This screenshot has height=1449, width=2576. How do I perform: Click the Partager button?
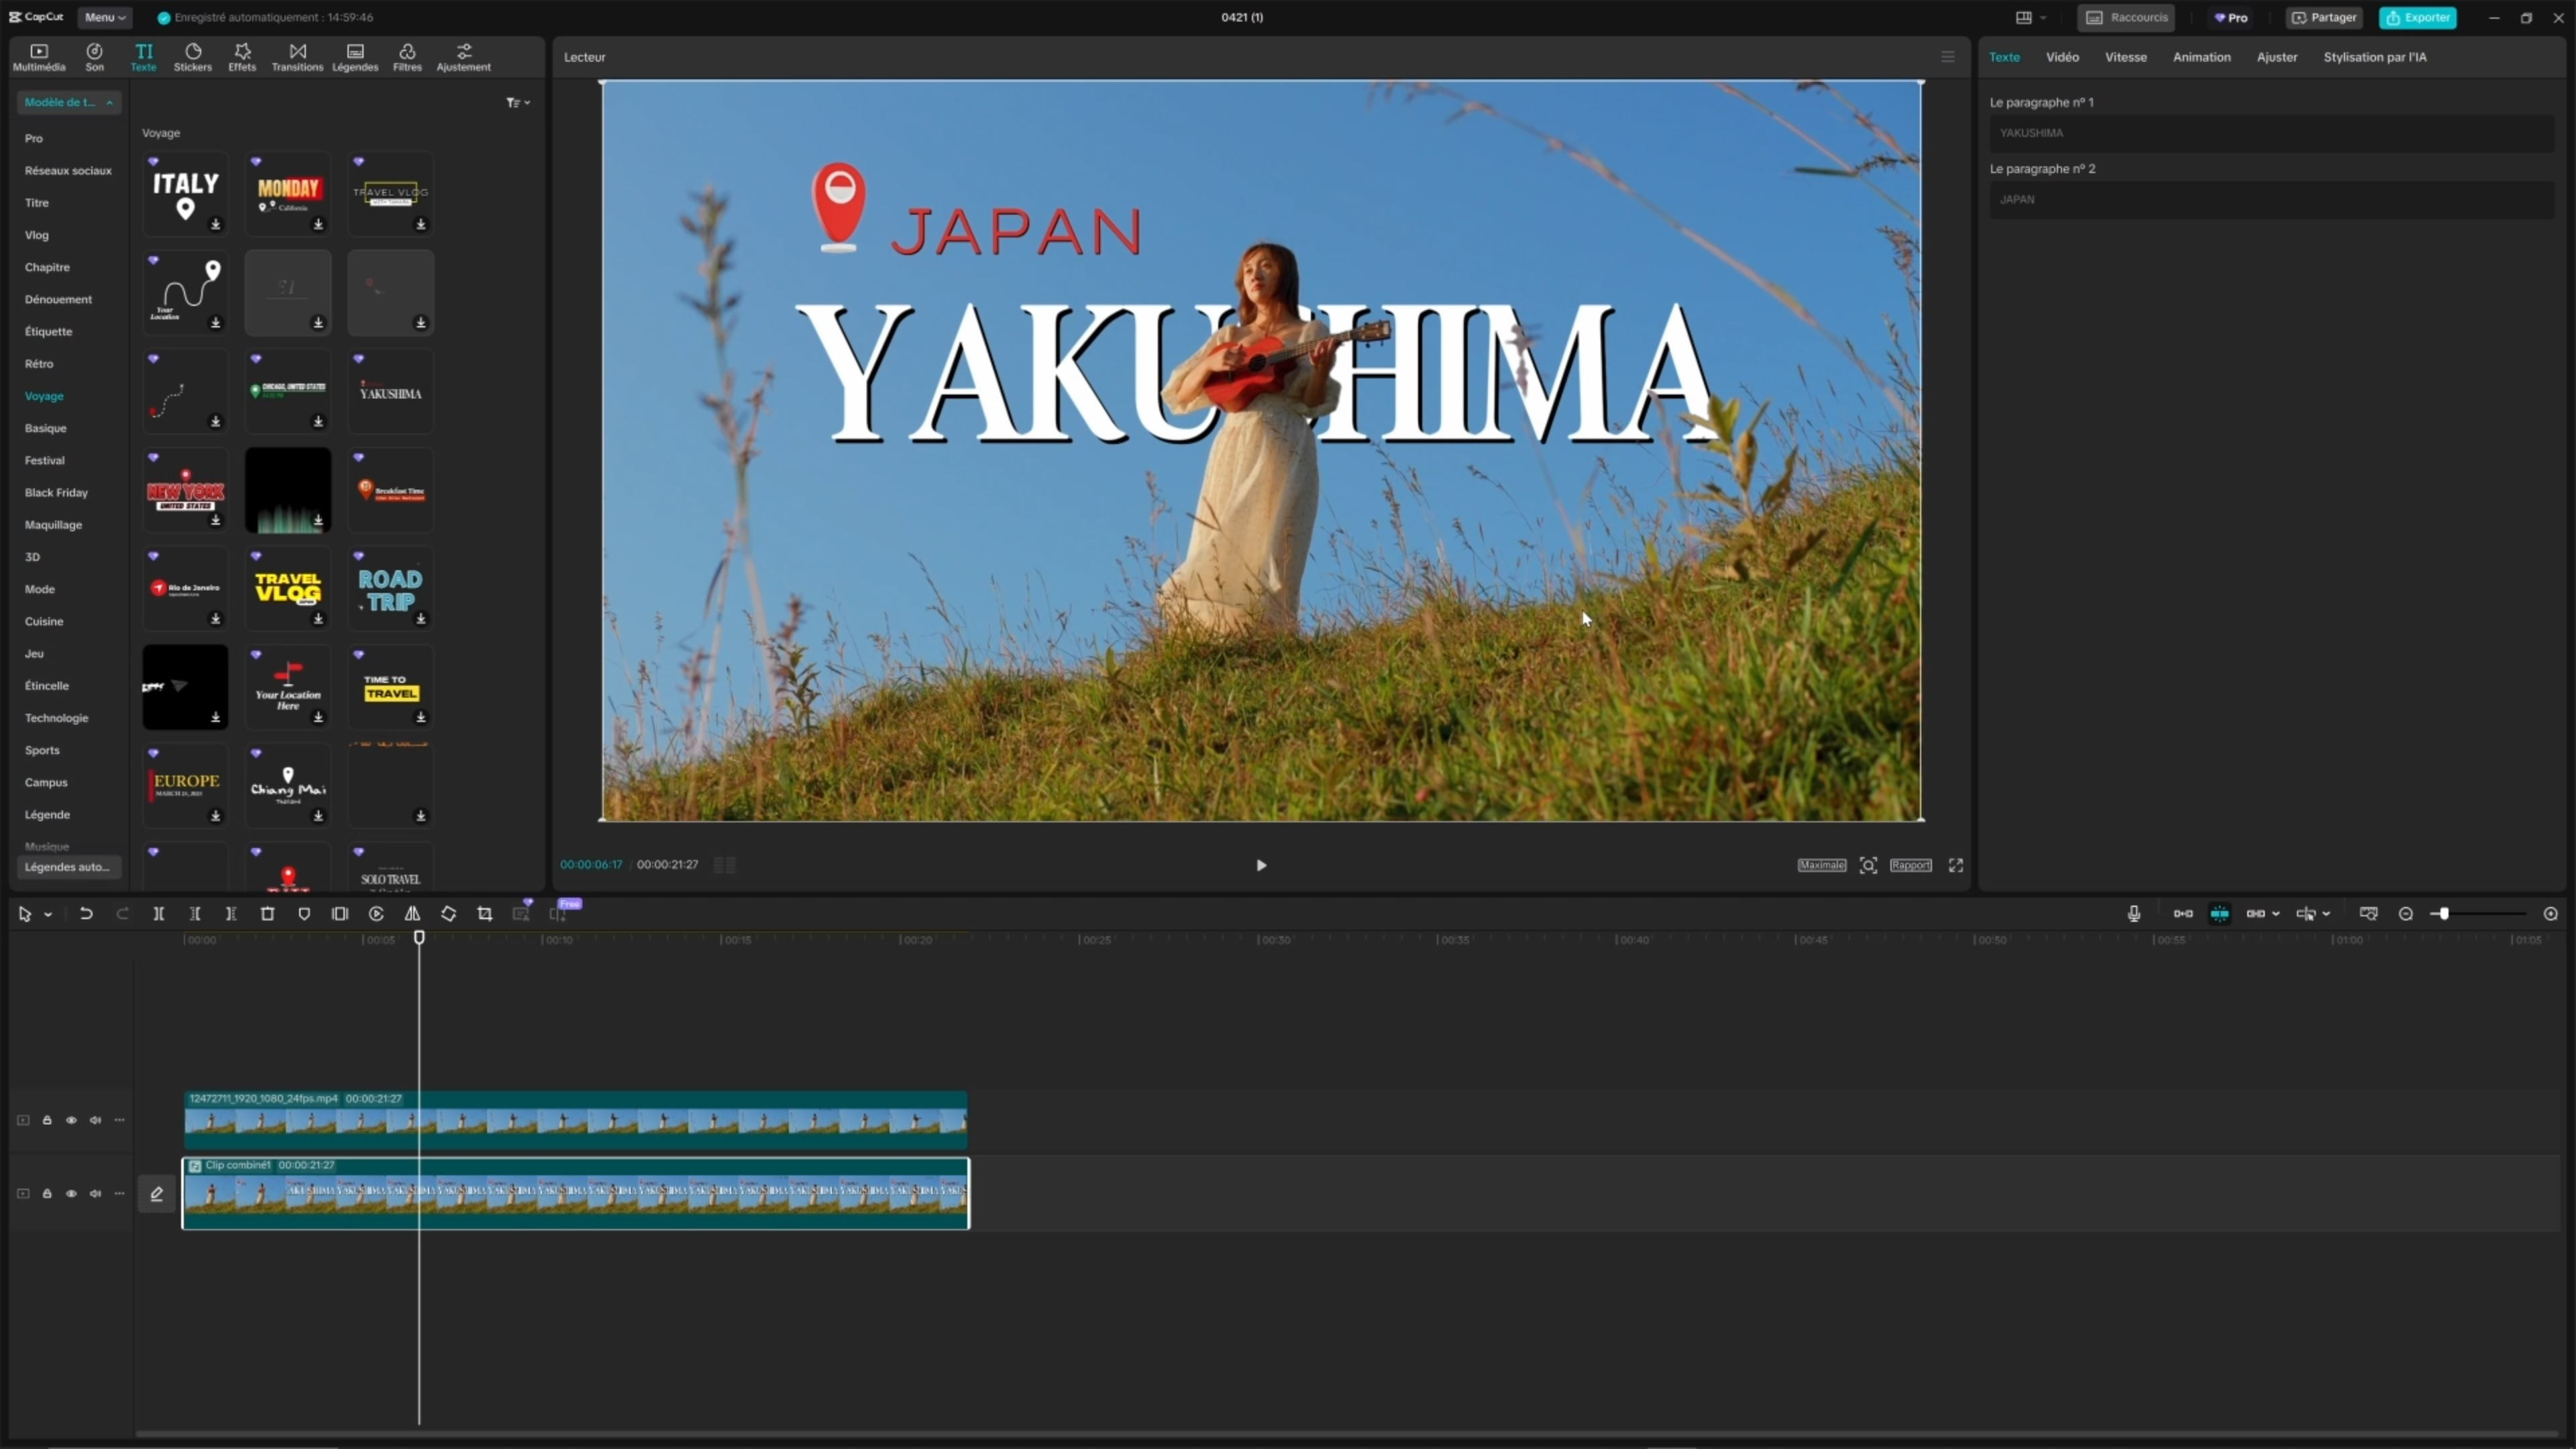click(2324, 17)
